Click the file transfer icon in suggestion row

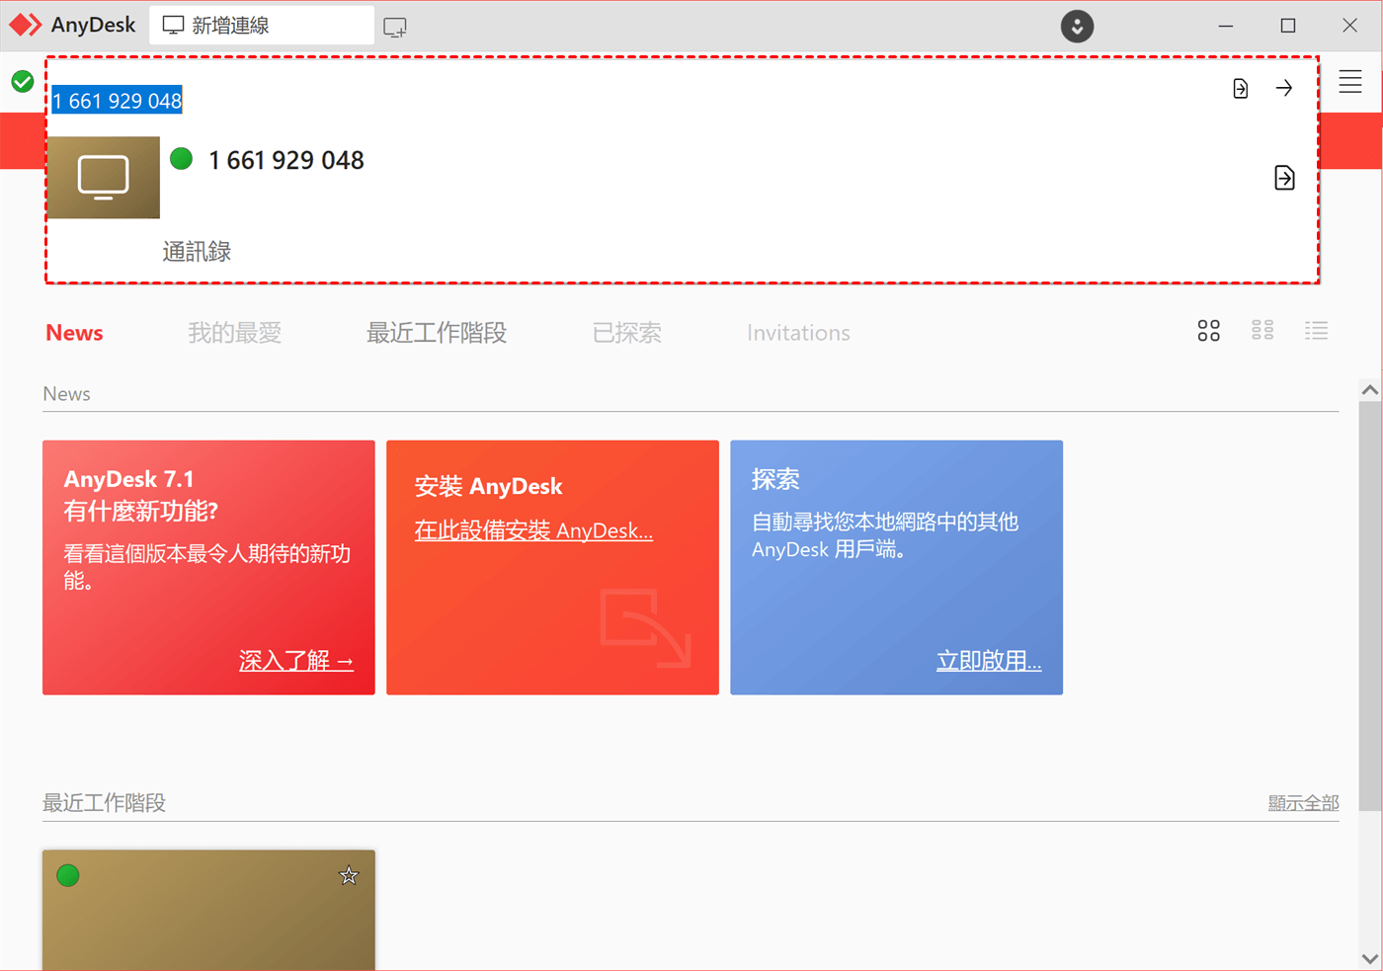[1284, 178]
